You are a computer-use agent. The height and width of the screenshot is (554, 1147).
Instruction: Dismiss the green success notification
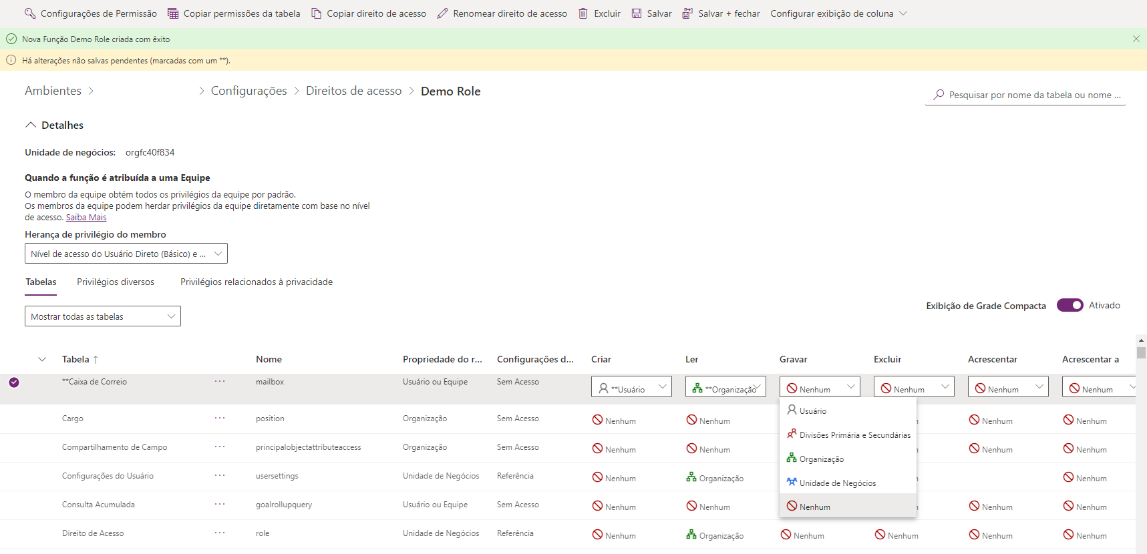tap(1136, 39)
